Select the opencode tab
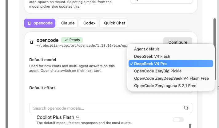The height and width of the screenshot is (128, 219). (x=40, y=23)
